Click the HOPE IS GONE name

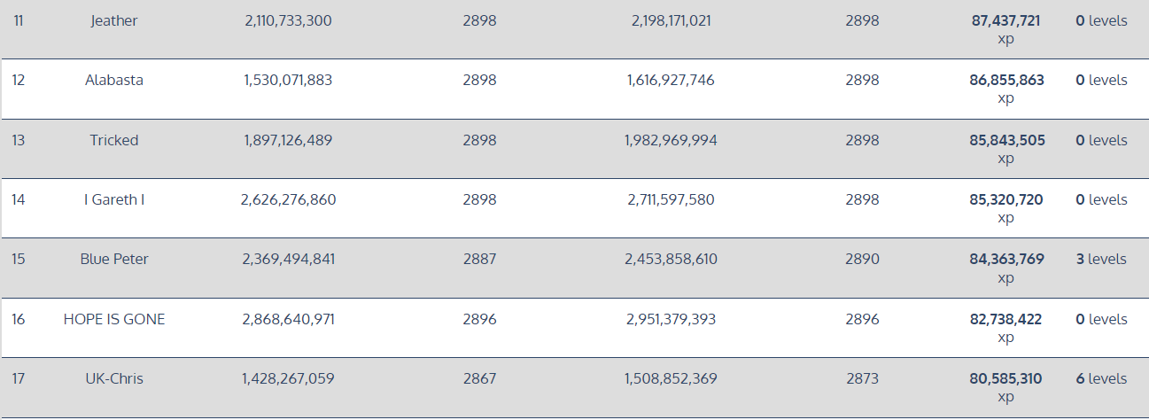(114, 319)
